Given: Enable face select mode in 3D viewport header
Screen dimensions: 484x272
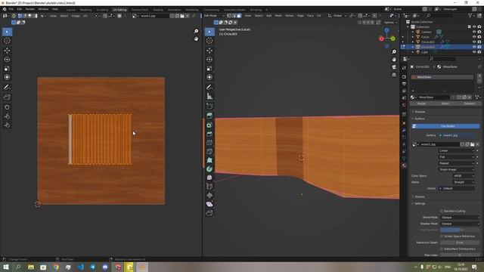Looking at the screenshot, I should [x=239, y=16].
